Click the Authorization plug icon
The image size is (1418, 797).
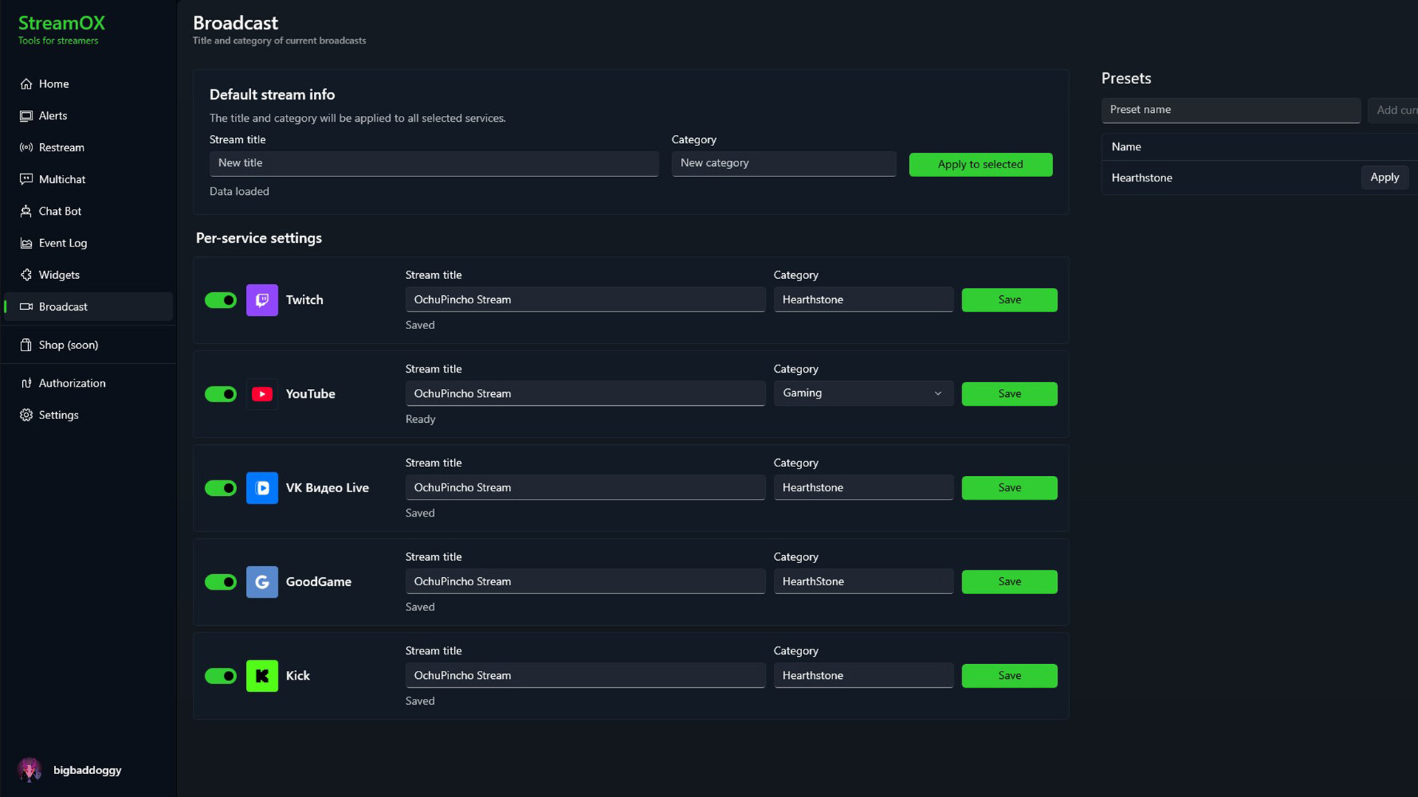26,383
